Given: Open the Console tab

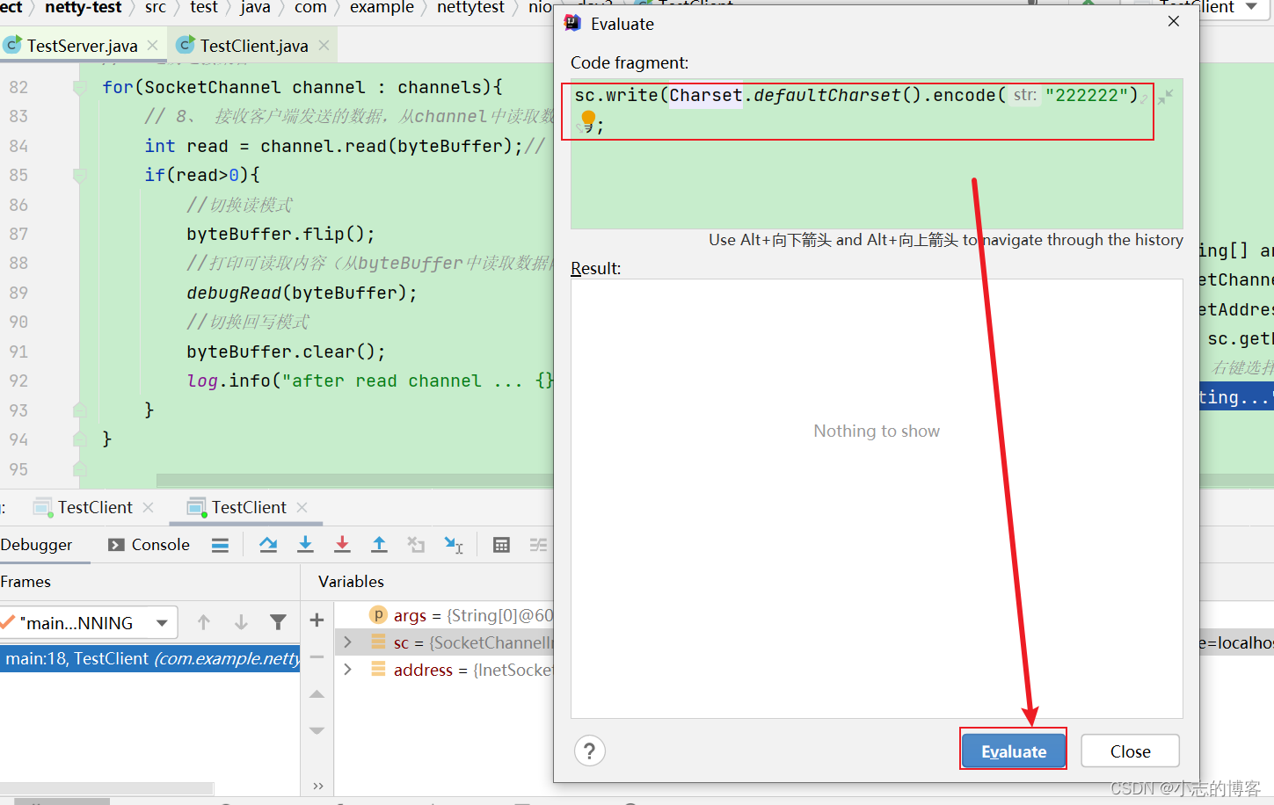Looking at the screenshot, I should [149, 545].
